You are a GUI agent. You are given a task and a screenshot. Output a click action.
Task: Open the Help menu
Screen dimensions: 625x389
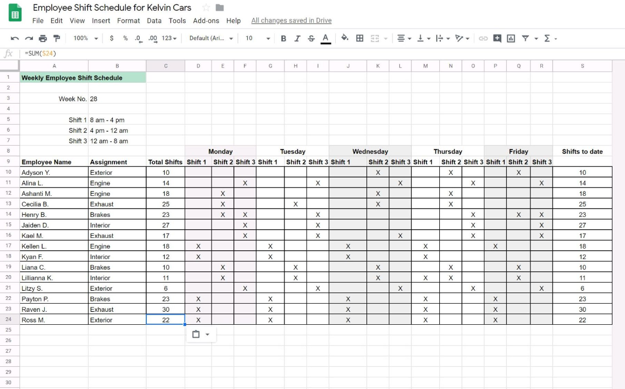coord(233,21)
